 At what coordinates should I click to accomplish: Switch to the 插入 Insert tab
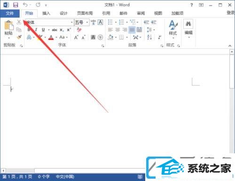pyautogui.click(x=46, y=13)
